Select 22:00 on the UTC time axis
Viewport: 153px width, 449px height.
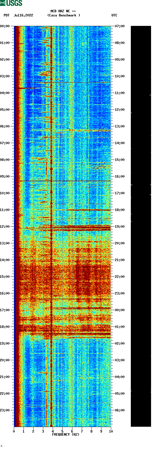click(x=120, y=277)
